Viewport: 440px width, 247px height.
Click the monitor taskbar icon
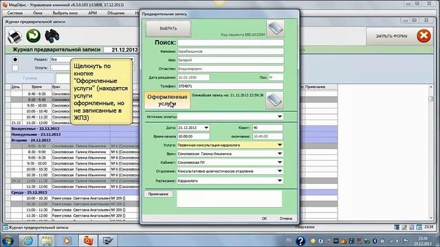coord(108,241)
